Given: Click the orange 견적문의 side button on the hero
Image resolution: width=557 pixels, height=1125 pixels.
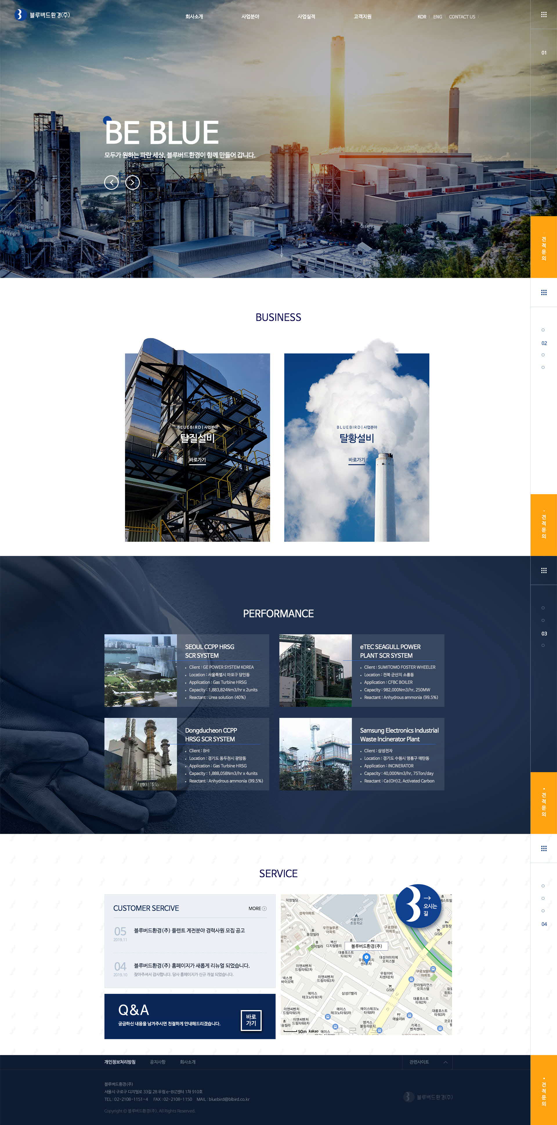Looking at the screenshot, I should point(543,247).
